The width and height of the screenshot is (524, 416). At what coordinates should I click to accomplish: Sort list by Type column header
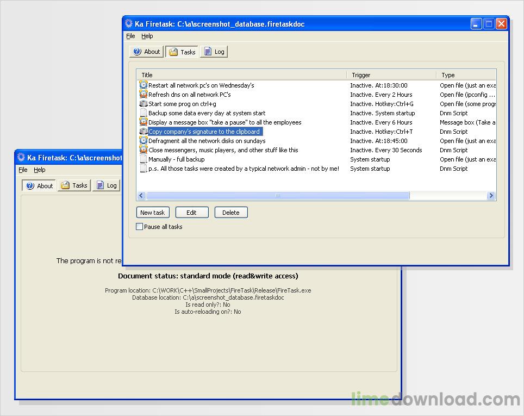[x=466, y=75]
